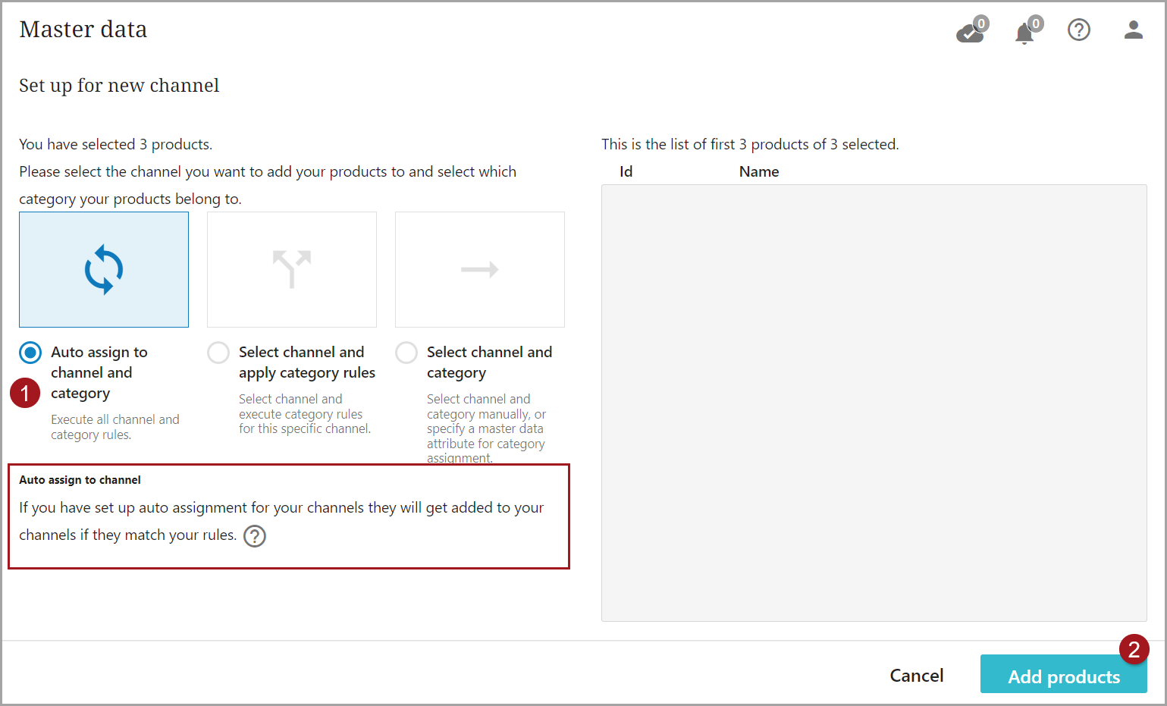This screenshot has width=1167, height=706.
Task: Click the red step 2 marker
Action: pos(1134,649)
